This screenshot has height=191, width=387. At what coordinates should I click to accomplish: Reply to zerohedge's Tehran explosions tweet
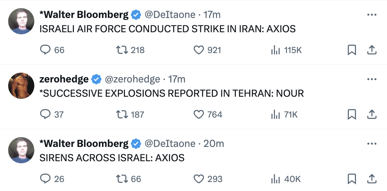coord(45,115)
